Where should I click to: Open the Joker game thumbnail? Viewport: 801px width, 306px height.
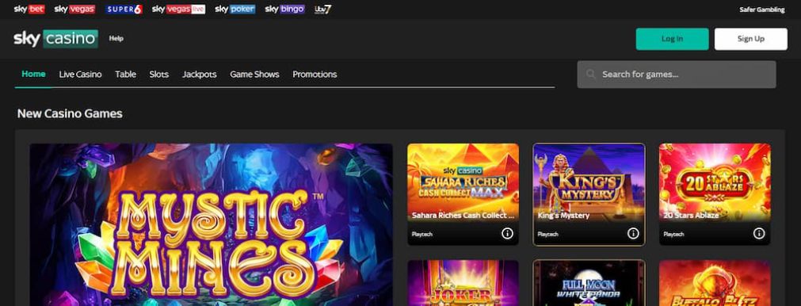click(x=463, y=283)
